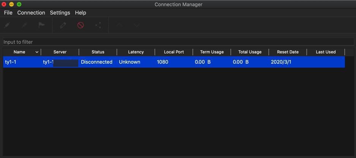Toggle sort arrow on the Name column

click(x=37, y=52)
